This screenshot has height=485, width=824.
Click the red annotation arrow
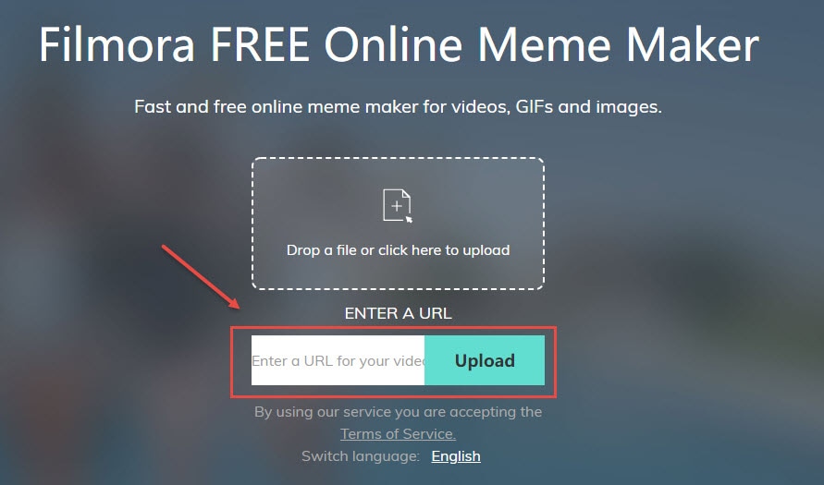[x=200, y=276]
